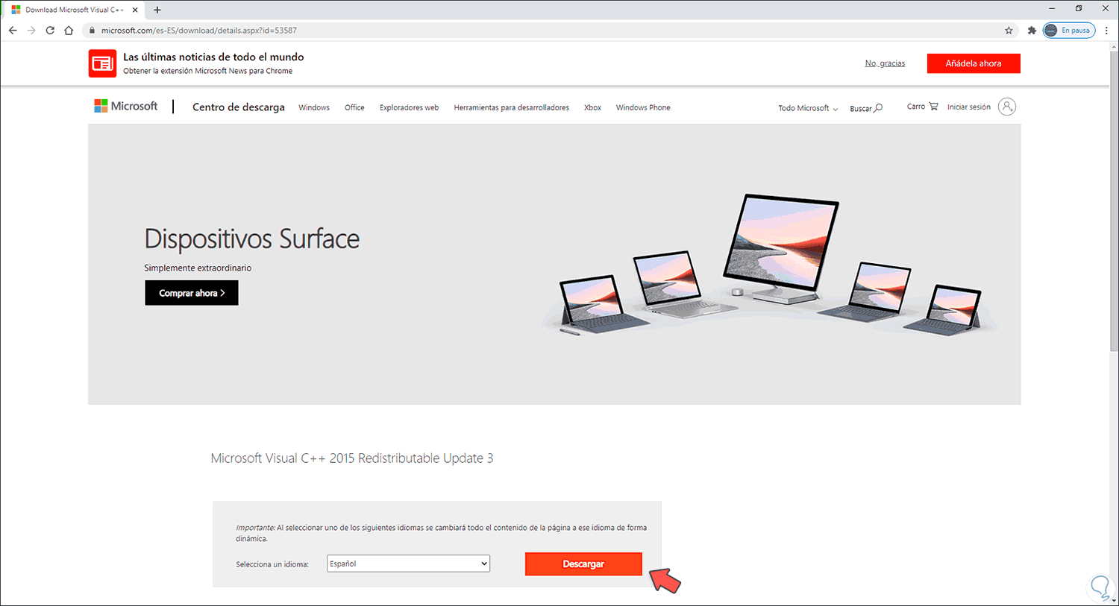Open the Chrome three-dot menu
Viewport: 1119px width, 606px height.
click(x=1107, y=31)
